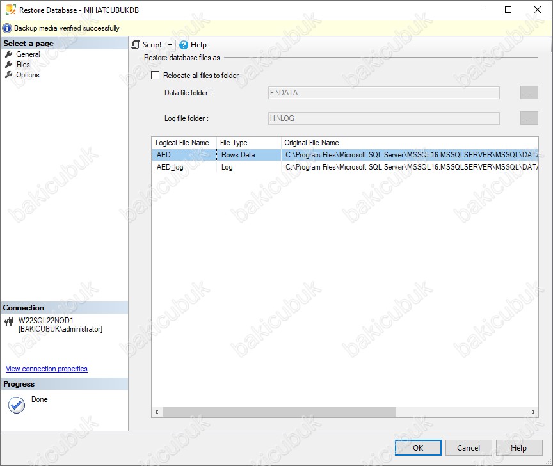Minimize the Restore Database window

point(479,10)
